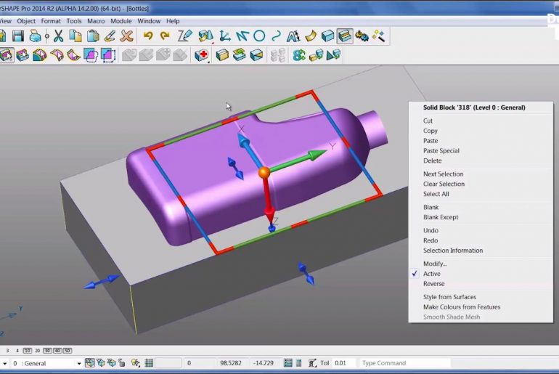The width and height of the screenshot is (559, 374).
Task: Select 'Blank Except' in context menu
Action: coord(441,217)
